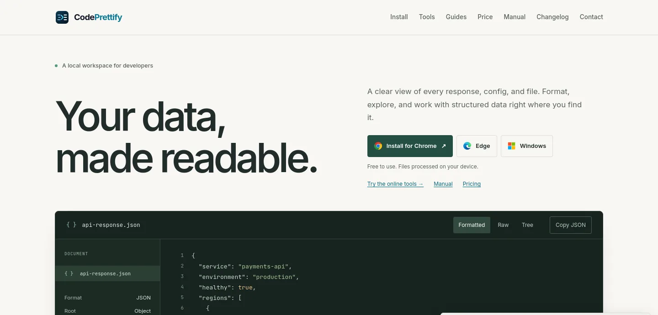Open the Tools menu item
The width and height of the screenshot is (658, 315).
427,17
